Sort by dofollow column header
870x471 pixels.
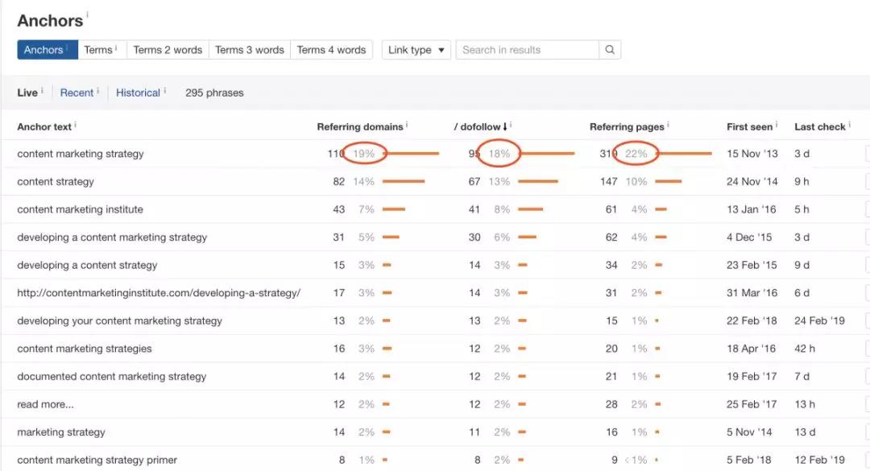click(481, 126)
